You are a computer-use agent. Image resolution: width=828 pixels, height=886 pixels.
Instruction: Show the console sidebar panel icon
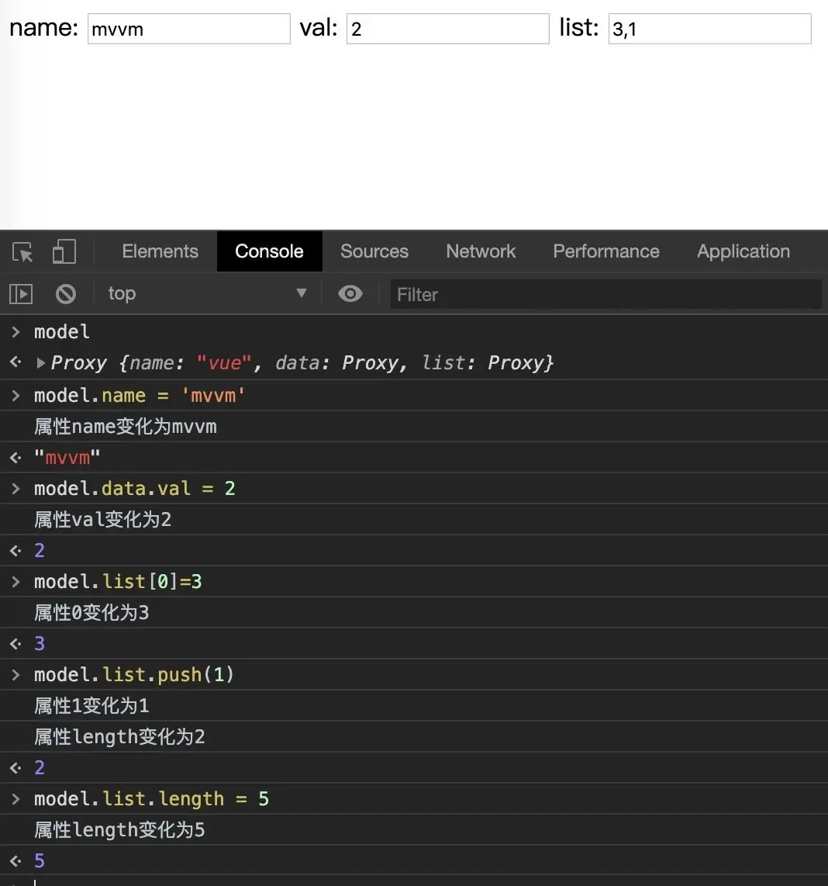[x=21, y=294]
